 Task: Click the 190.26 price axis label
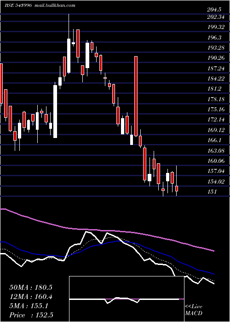point(215,58)
